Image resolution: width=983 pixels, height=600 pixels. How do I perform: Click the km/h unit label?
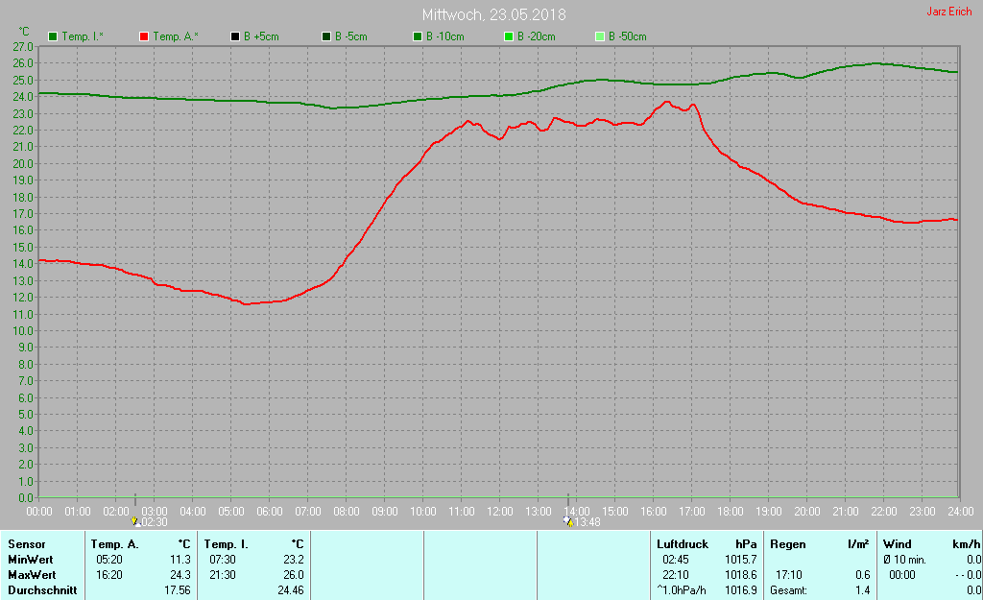[x=967, y=544]
